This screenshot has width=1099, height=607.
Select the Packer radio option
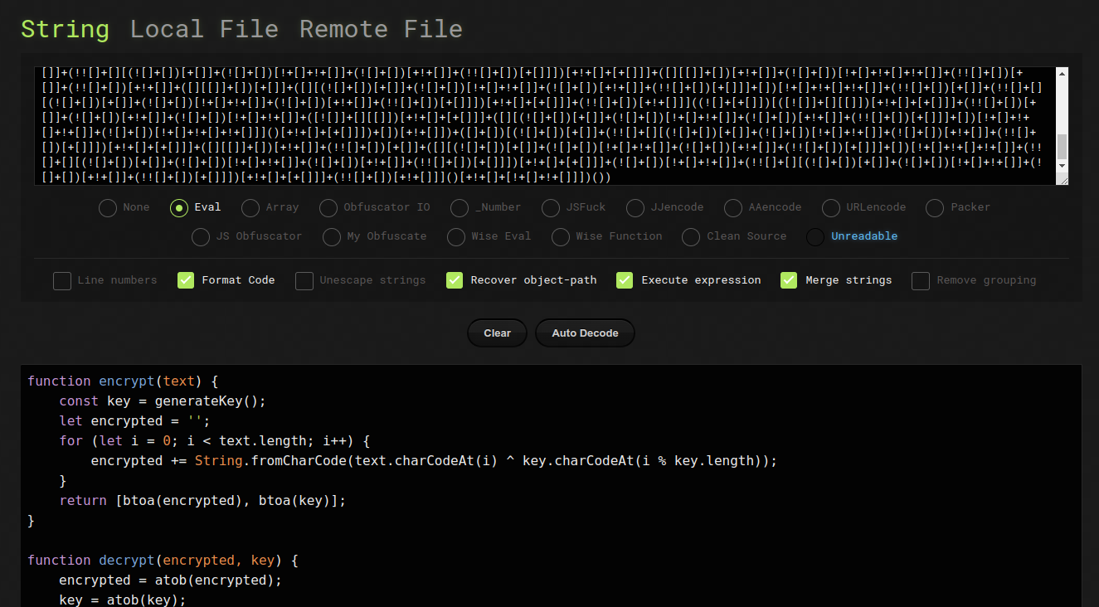click(936, 207)
